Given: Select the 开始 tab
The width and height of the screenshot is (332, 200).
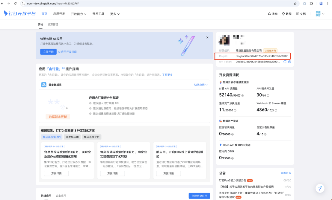Looking at the screenshot, I should pyautogui.click(x=40, y=25).
